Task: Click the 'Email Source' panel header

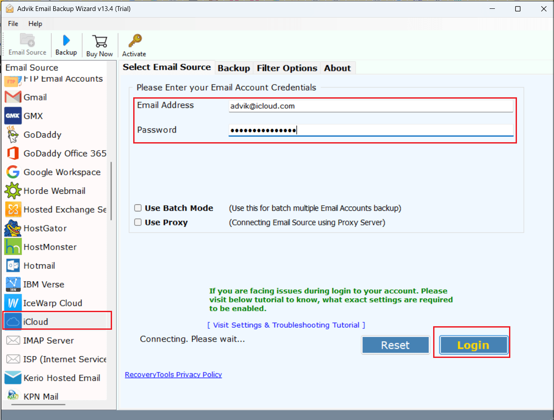Action: pyautogui.click(x=32, y=67)
